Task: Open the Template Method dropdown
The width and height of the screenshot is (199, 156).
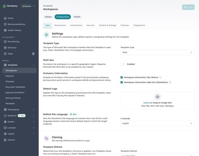Action: coord(157,155)
